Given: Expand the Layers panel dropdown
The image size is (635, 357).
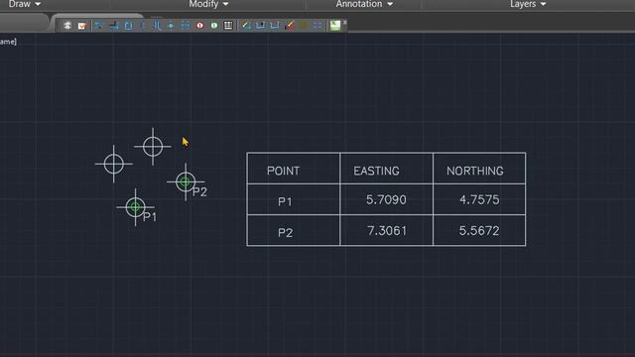Looking at the screenshot, I should click(528, 4).
